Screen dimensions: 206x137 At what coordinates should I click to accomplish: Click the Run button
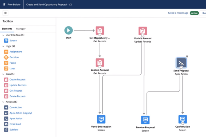[203, 13]
